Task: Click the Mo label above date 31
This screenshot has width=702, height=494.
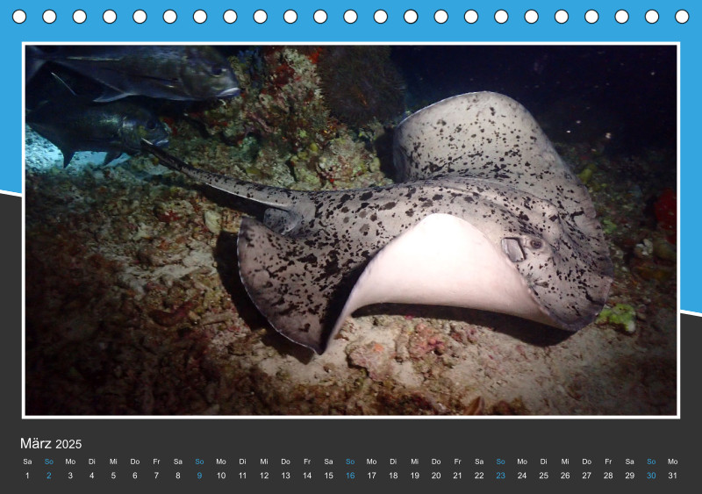Action: click(672, 462)
